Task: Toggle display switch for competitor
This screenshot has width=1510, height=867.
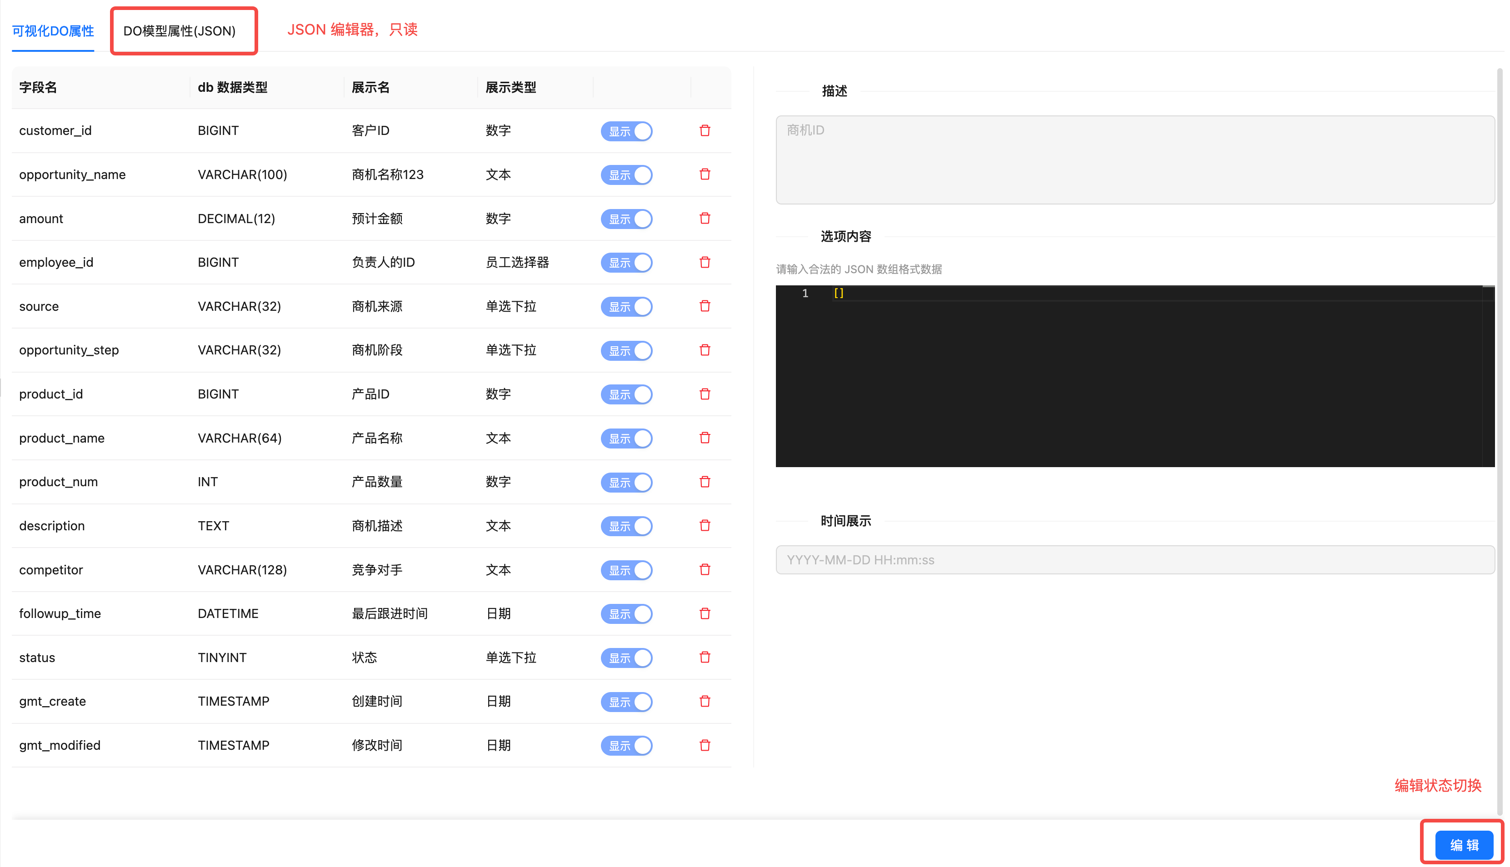Action: click(626, 570)
